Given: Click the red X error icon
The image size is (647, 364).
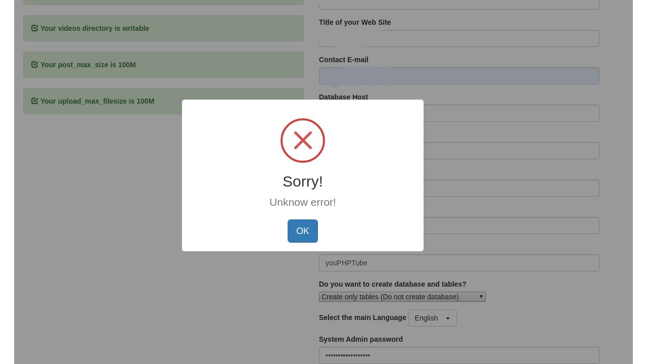Looking at the screenshot, I should (x=303, y=141).
